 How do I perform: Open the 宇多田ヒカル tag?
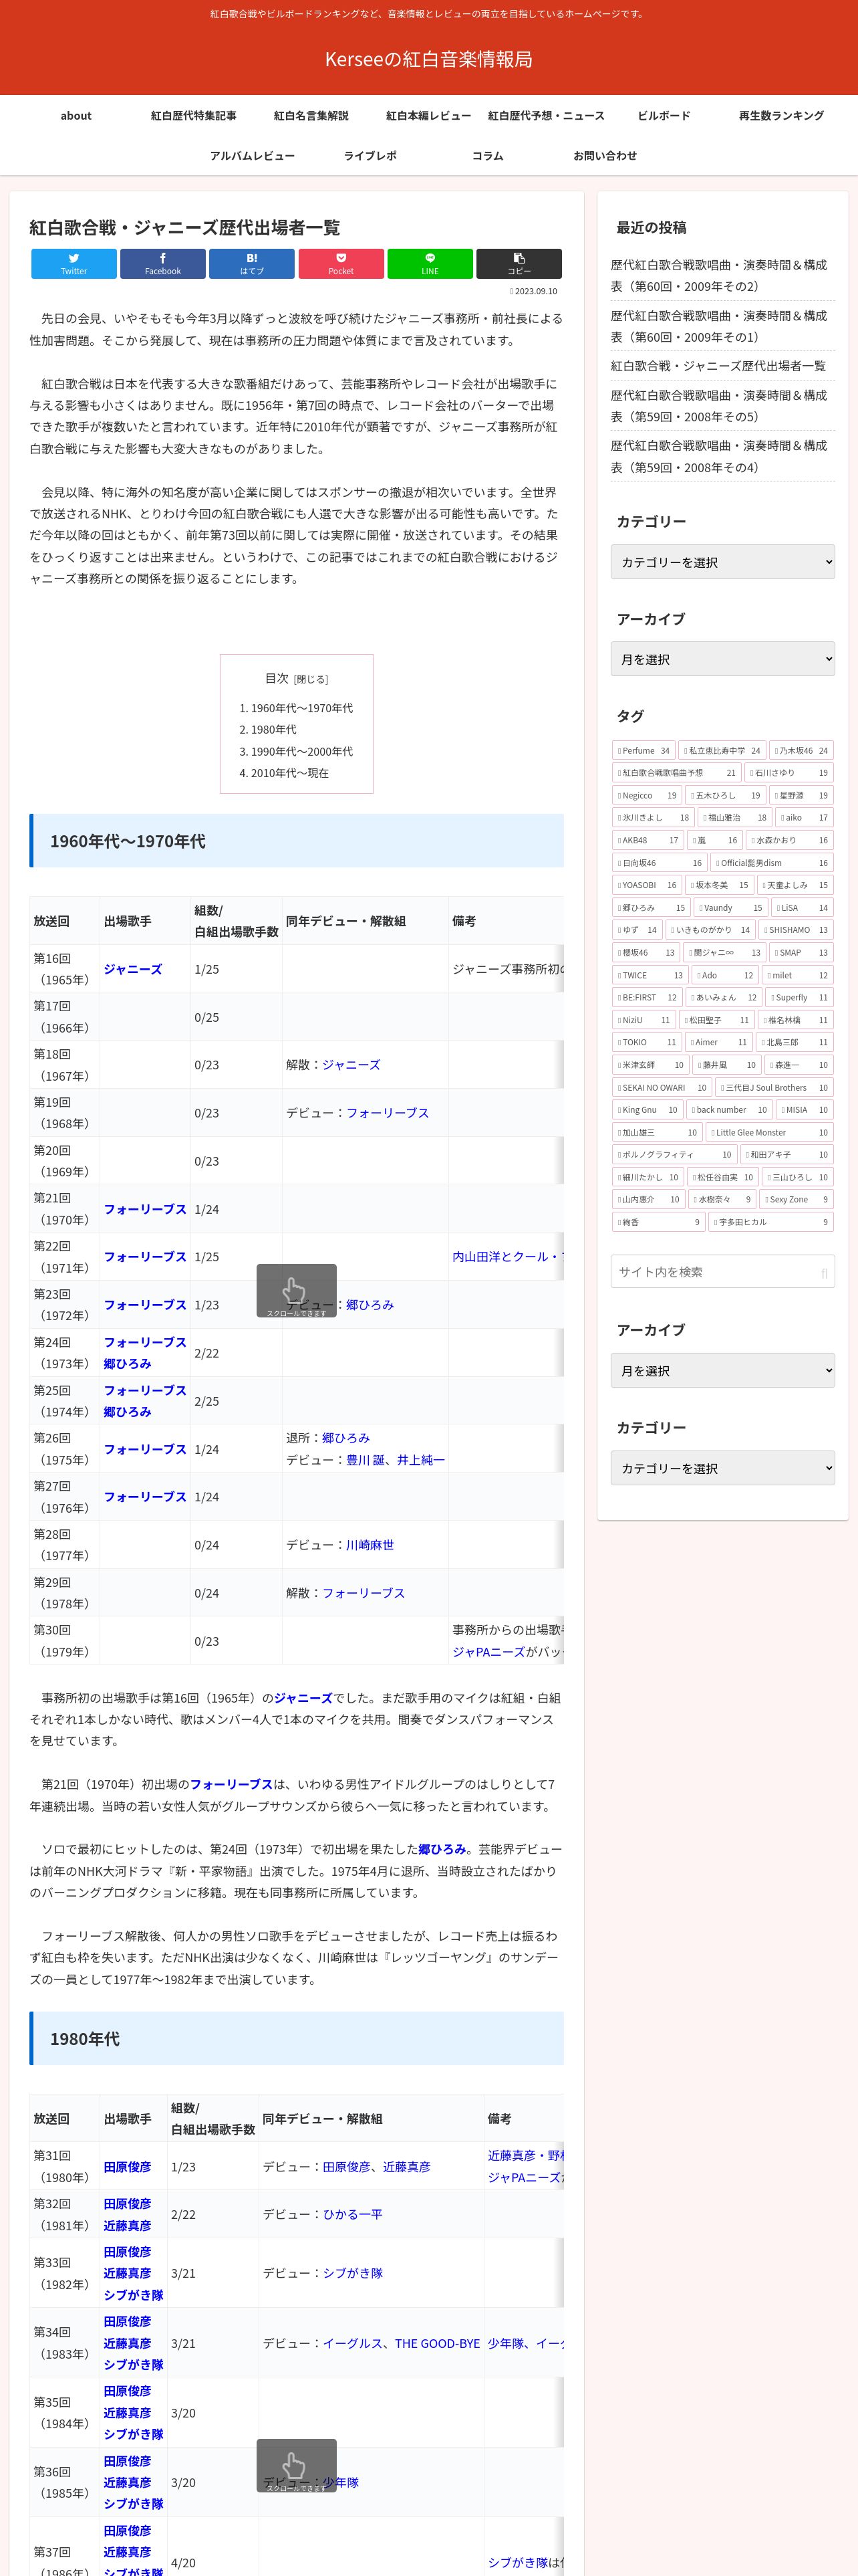(770, 1222)
